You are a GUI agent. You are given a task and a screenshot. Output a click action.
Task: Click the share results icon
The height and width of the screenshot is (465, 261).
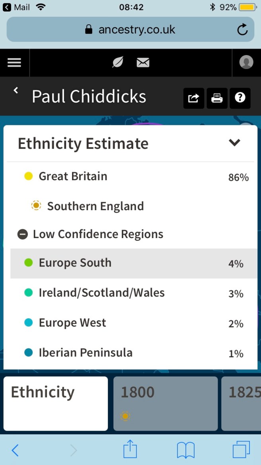pyautogui.click(x=193, y=98)
